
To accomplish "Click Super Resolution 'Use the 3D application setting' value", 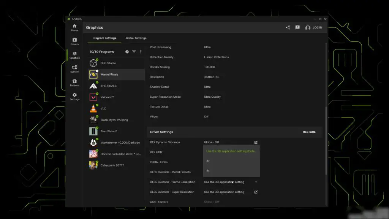I will pos(224,192).
